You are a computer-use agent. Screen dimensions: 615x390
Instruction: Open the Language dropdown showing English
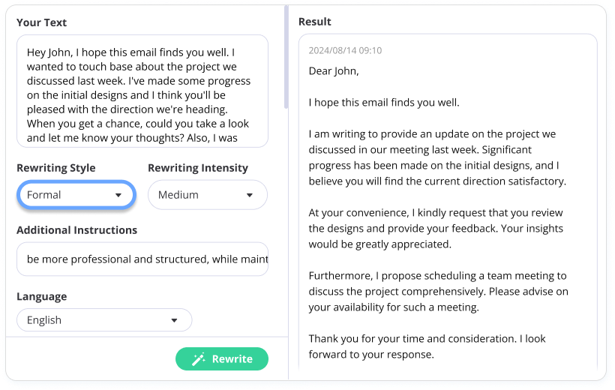[104, 320]
